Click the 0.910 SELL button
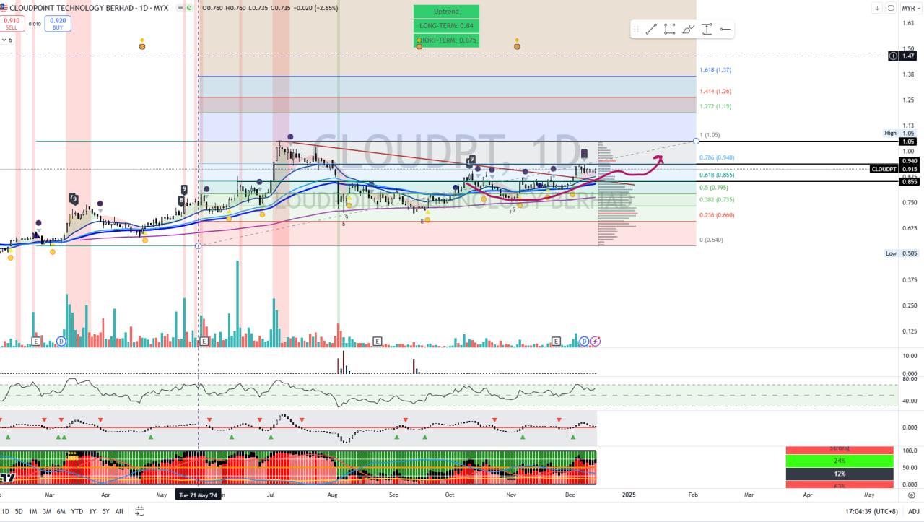The width and height of the screenshot is (924, 522). tap(12, 24)
